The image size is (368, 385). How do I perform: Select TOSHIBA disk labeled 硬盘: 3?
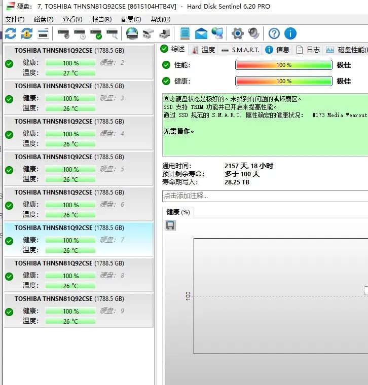pos(79,97)
